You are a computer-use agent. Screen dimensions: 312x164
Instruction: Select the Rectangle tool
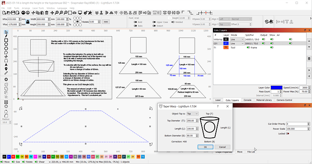(6, 40)
